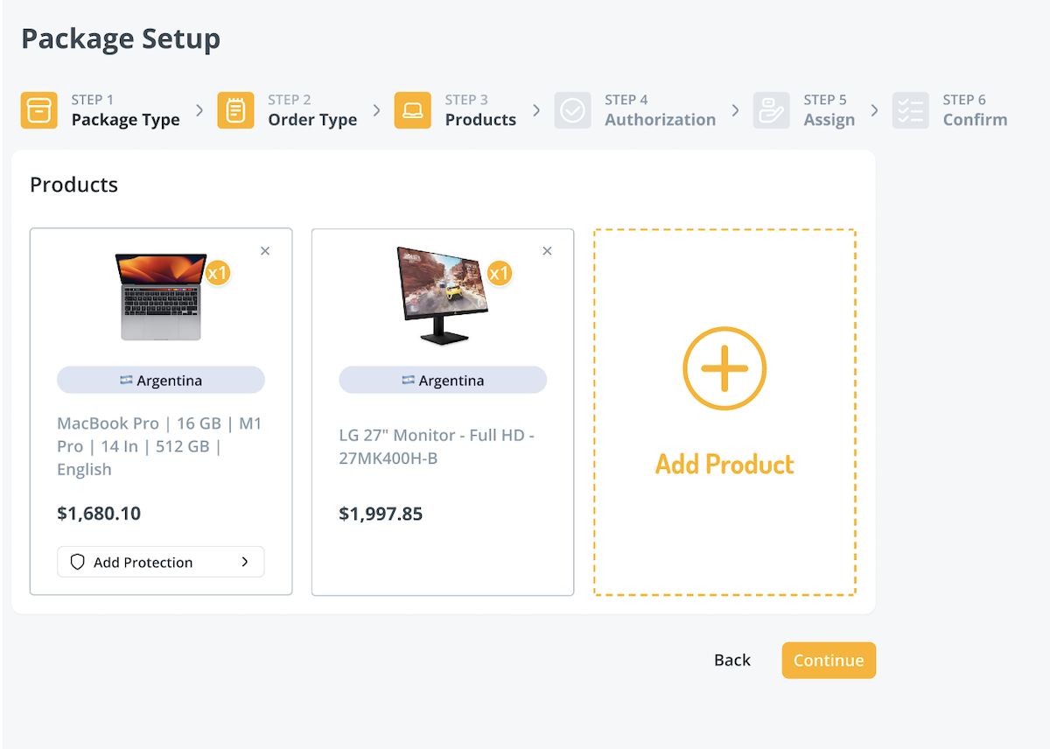This screenshot has width=1050, height=749.
Task: Click the plus circle icon
Action: [724, 368]
